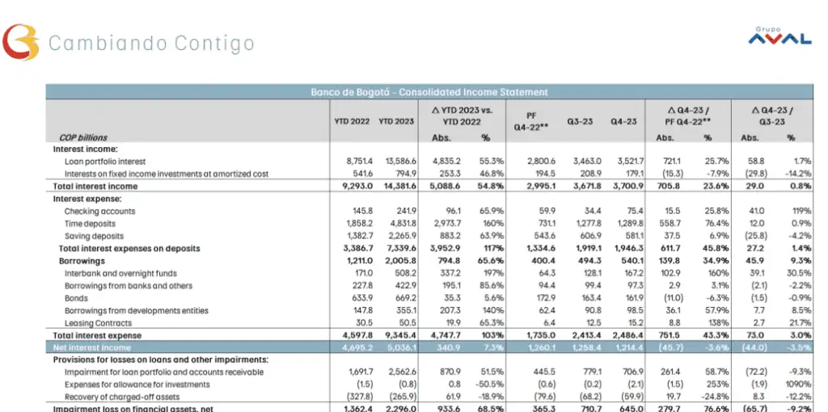The width and height of the screenshot is (828, 412).
Task: Click the 'Time deposits' row label
Action: coord(90,224)
